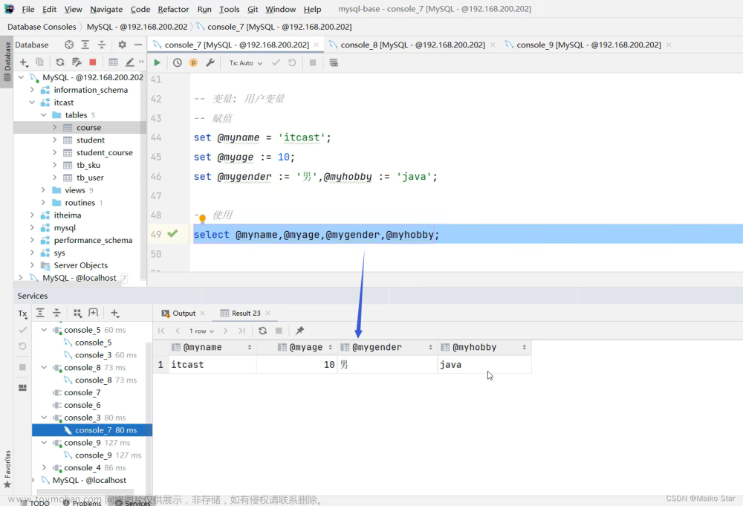Click Edit source pencil icon
The height and width of the screenshot is (506, 743).
tap(130, 62)
